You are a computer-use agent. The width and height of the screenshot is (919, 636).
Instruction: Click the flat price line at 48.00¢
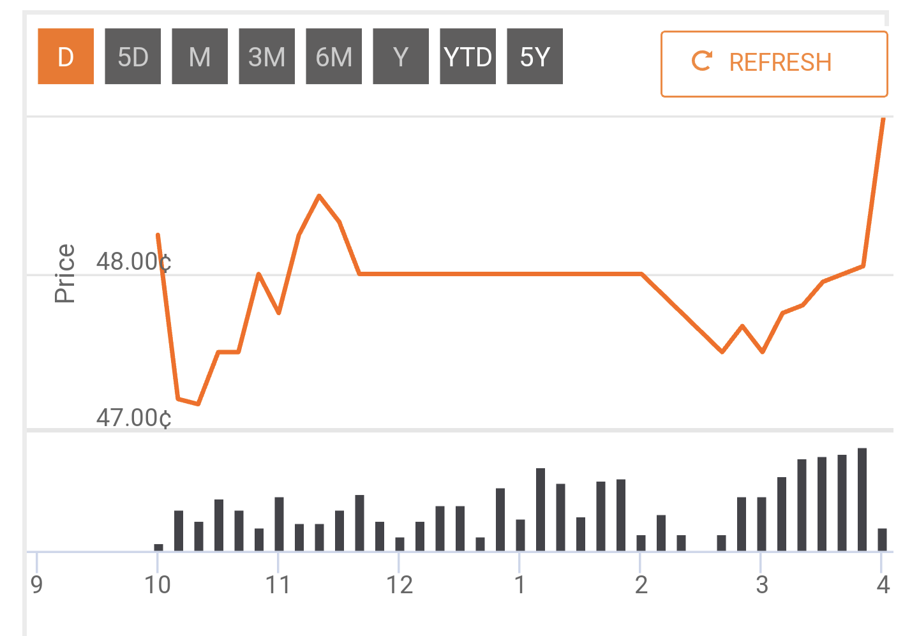tap(501, 274)
